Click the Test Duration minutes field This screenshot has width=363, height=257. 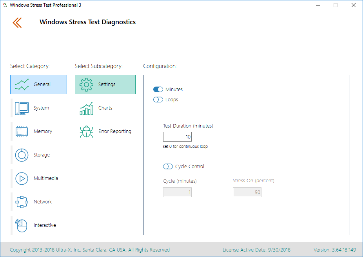pos(177,137)
